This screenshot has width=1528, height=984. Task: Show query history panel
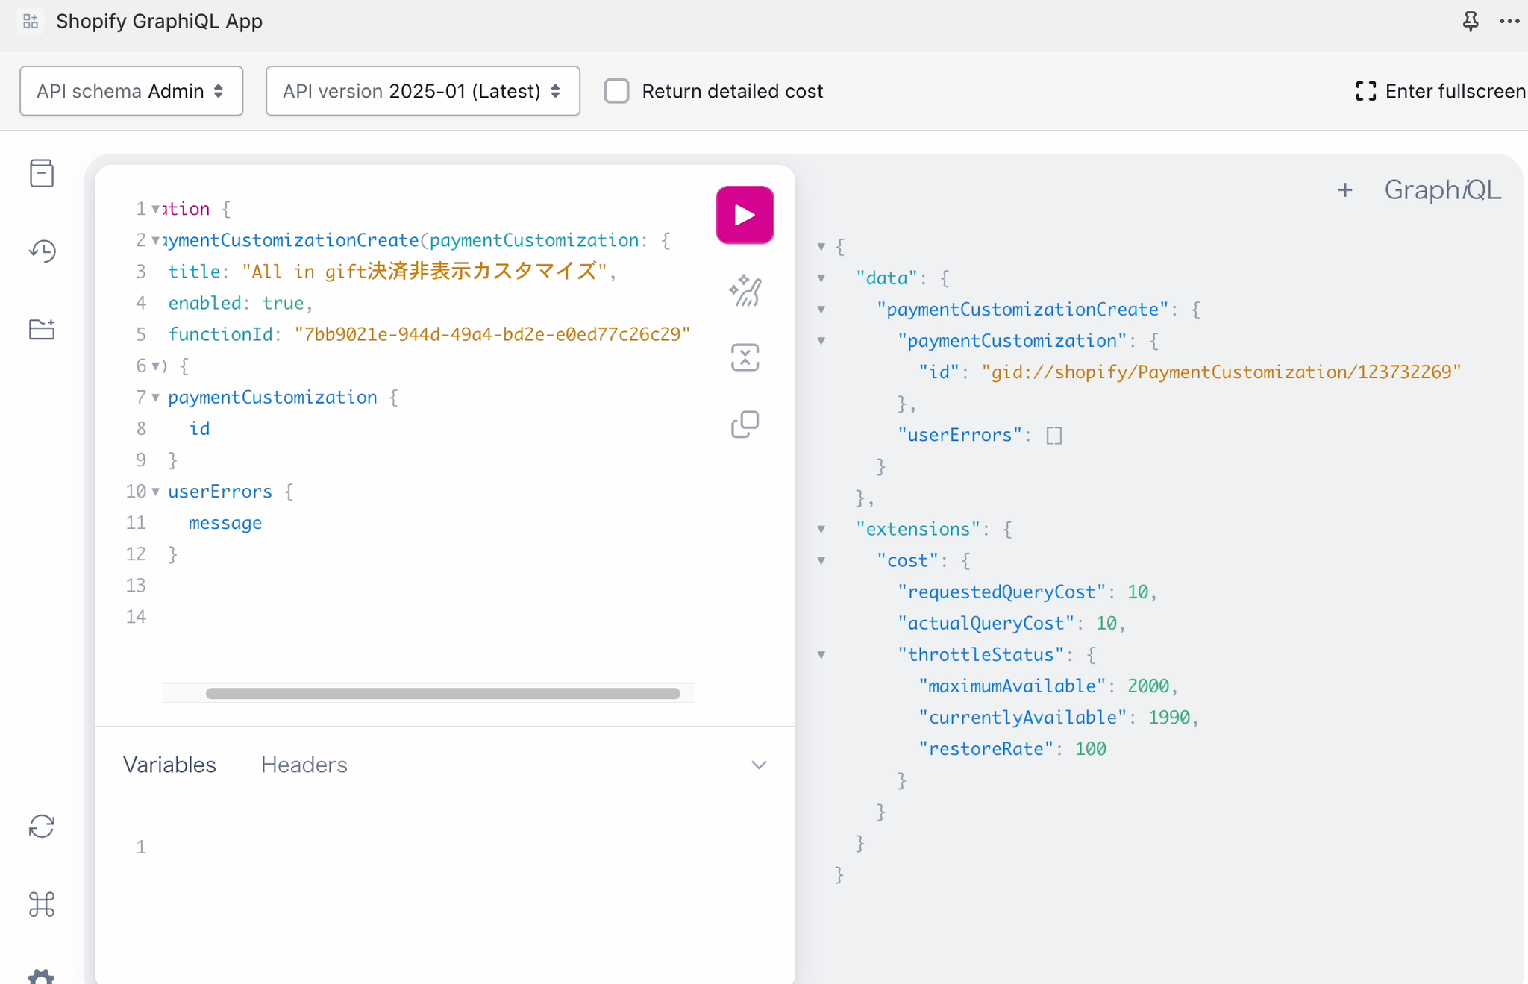click(42, 251)
